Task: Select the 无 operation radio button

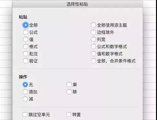Action: pyautogui.click(x=25, y=85)
